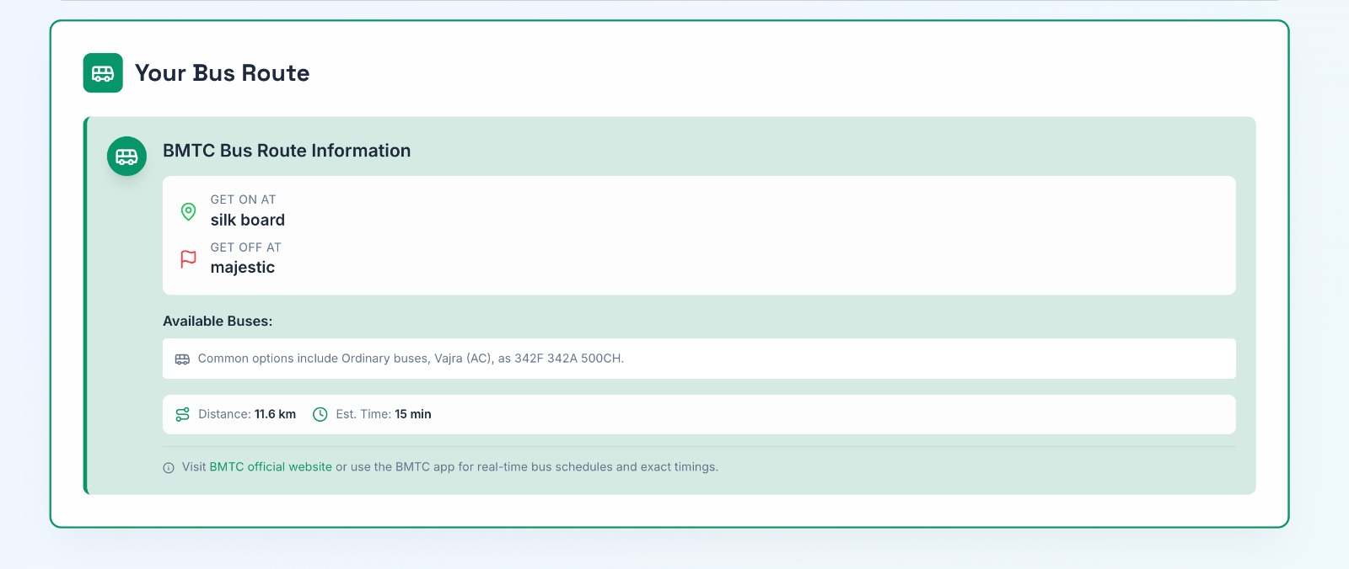Click the real-time bus schedules note text

coord(450,467)
